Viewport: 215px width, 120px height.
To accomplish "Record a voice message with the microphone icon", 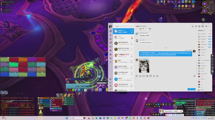I will pyautogui.click(x=154, y=76).
